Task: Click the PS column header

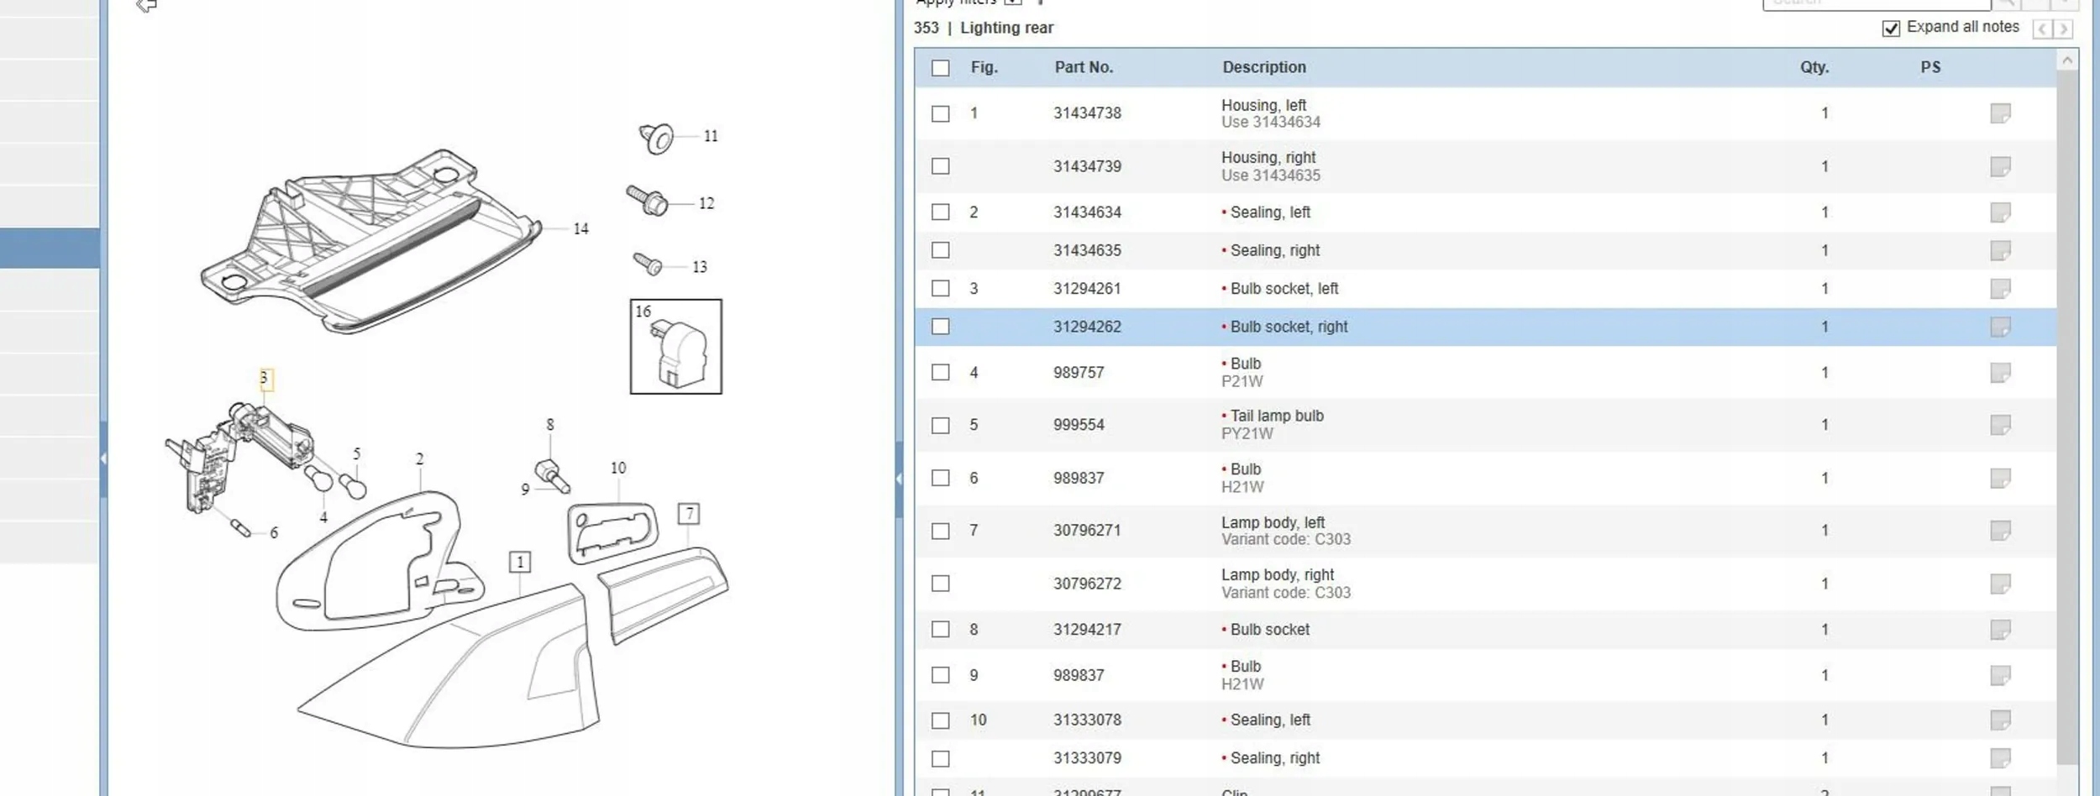Action: click(x=1930, y=67)
